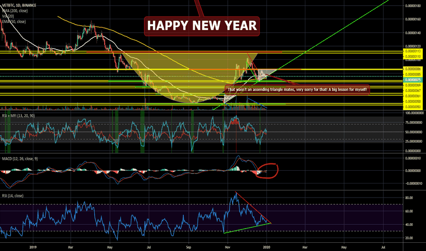Click the 40.00 label on RSI axis
The image size is (426, 251).
coord(409,225)
